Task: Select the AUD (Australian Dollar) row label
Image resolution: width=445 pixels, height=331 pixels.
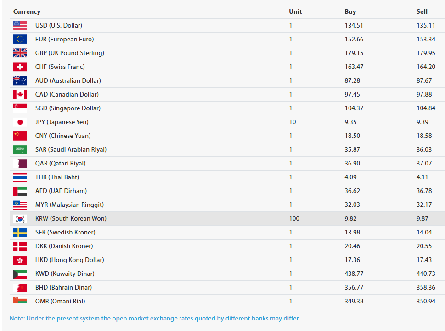Action: (68, 81)
